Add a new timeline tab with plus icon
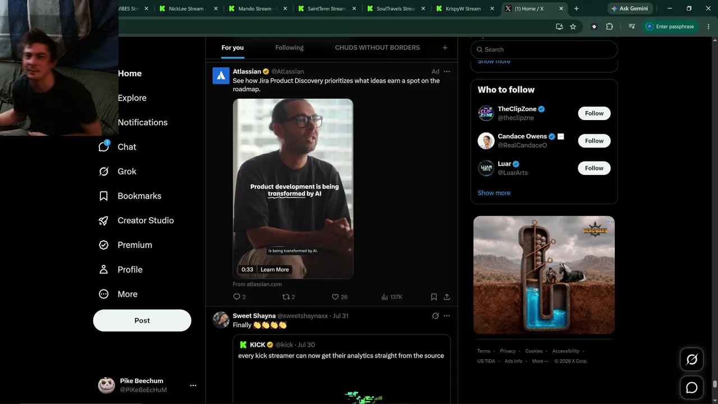 tap(445, 48)
